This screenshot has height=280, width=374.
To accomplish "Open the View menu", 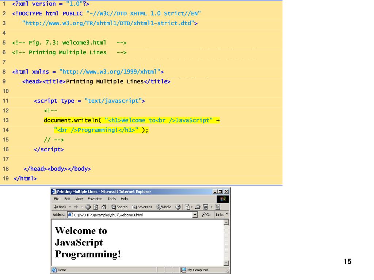I will [x=79, y=199].
